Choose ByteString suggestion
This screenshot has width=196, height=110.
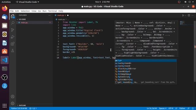[x=146, y=77]
